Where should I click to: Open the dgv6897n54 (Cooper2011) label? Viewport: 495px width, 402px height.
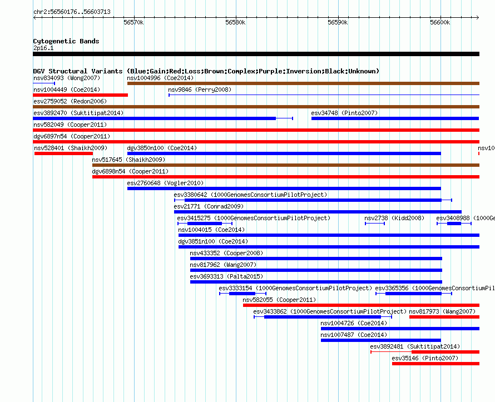(x=72, y=136)
